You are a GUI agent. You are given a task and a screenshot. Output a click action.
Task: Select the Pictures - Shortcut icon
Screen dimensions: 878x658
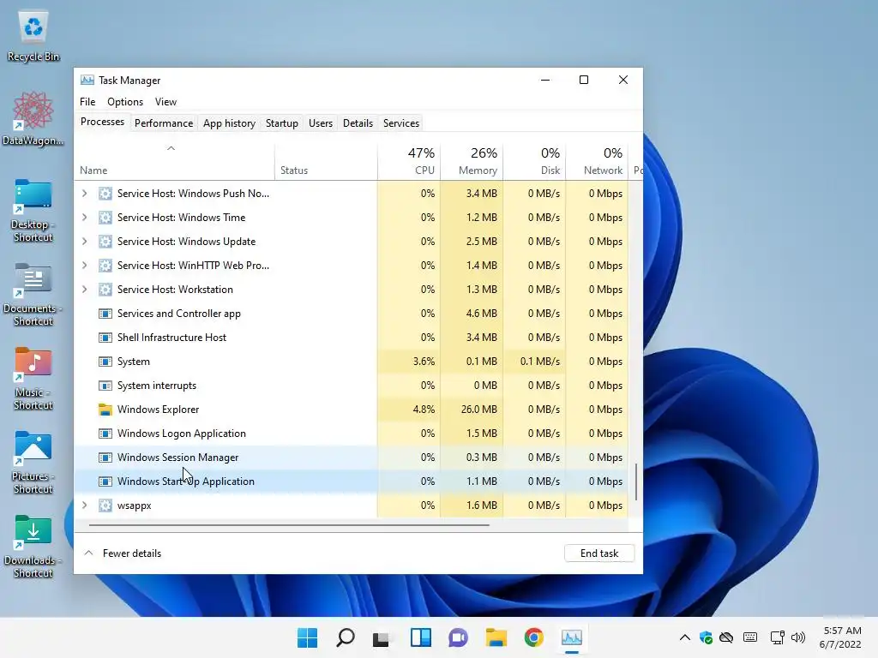33,462
